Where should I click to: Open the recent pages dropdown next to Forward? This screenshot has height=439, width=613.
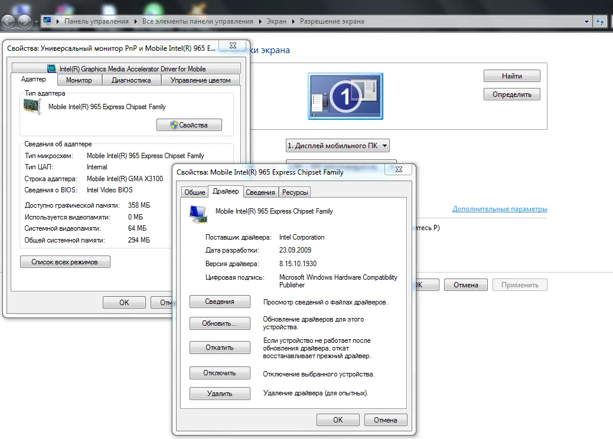[x=37, y=22]
